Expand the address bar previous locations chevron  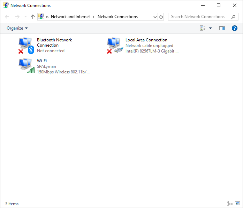click(155, 17)
